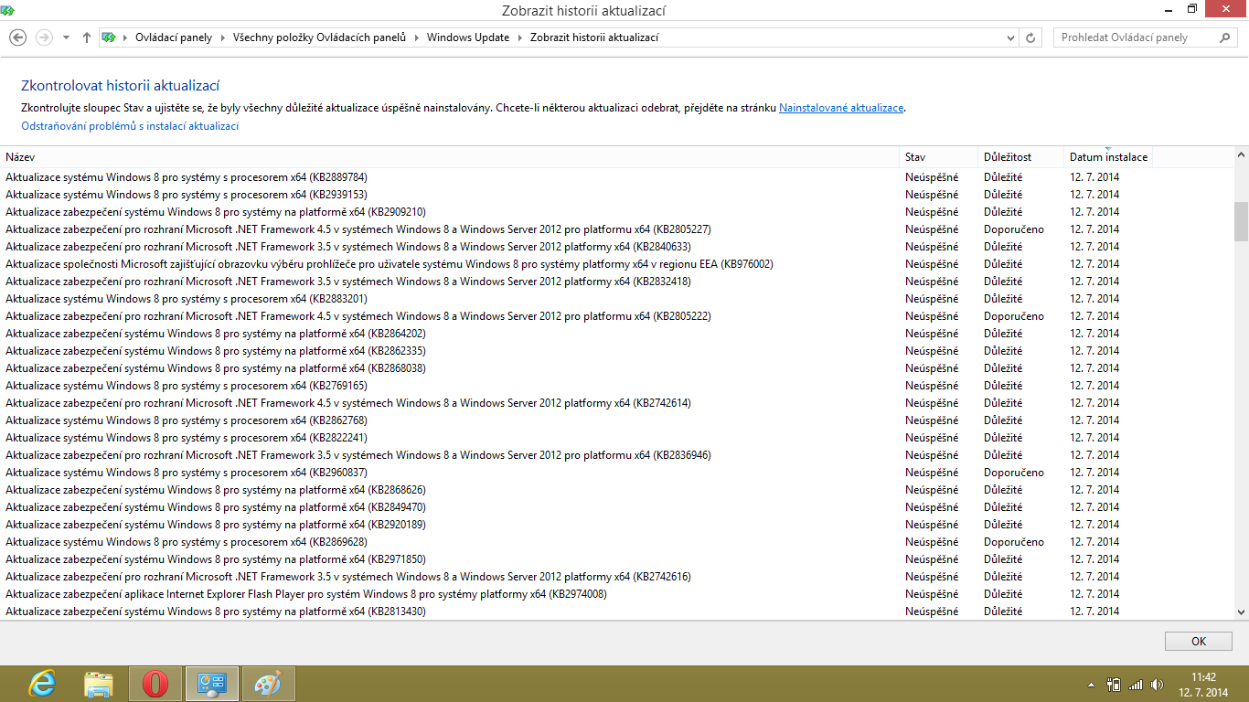The image size is (1249, 702).
Task: Refresh the page with the address bar refresh icon
Action: pos(1030,38)
